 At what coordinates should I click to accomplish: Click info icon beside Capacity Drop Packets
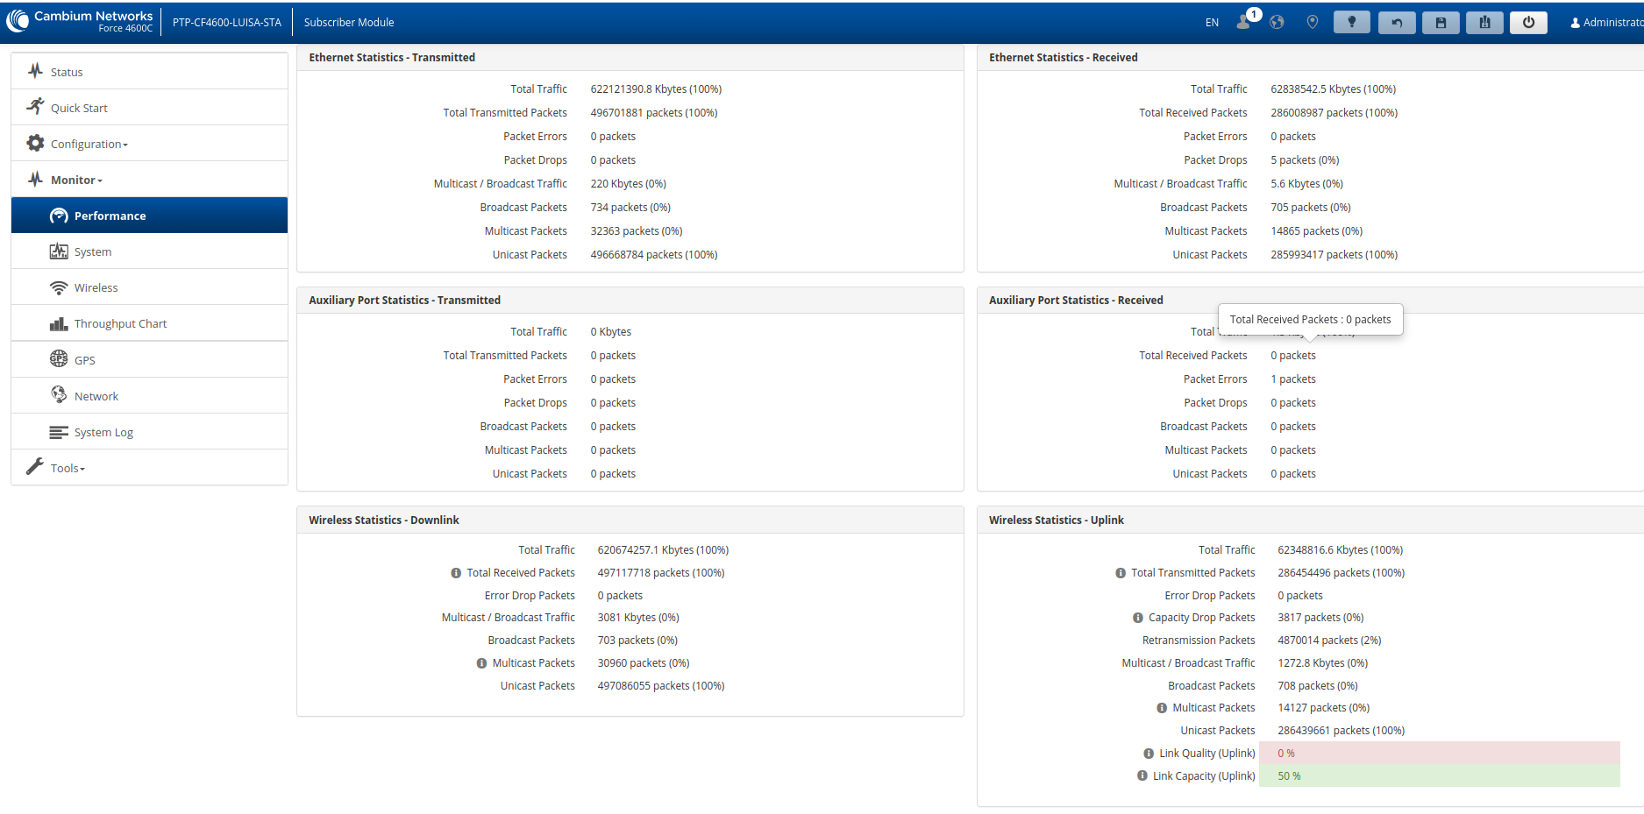coord(1138,618)
